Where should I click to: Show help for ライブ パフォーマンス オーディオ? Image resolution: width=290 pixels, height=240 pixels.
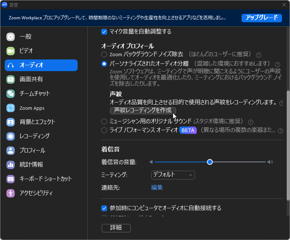pos(281,131)
